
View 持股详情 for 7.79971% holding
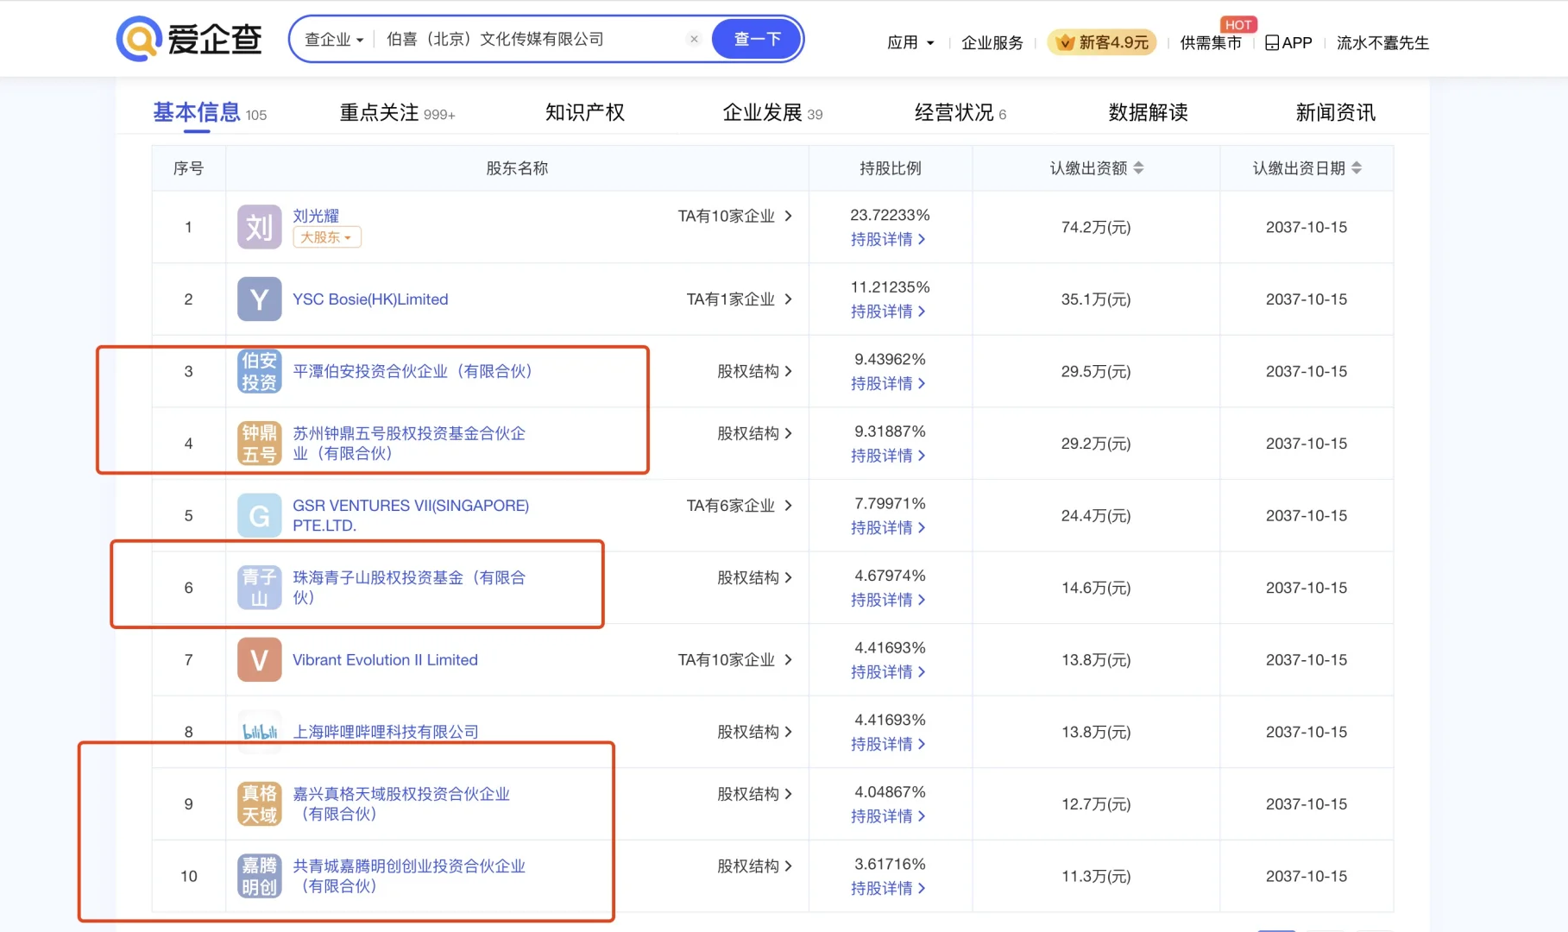coord(888,527)
